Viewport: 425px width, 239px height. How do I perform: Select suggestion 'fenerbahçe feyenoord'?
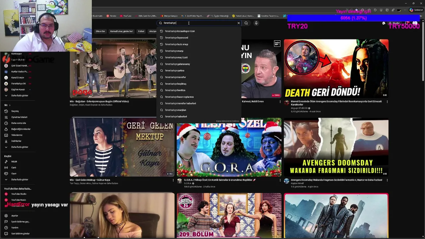[199, 38]
